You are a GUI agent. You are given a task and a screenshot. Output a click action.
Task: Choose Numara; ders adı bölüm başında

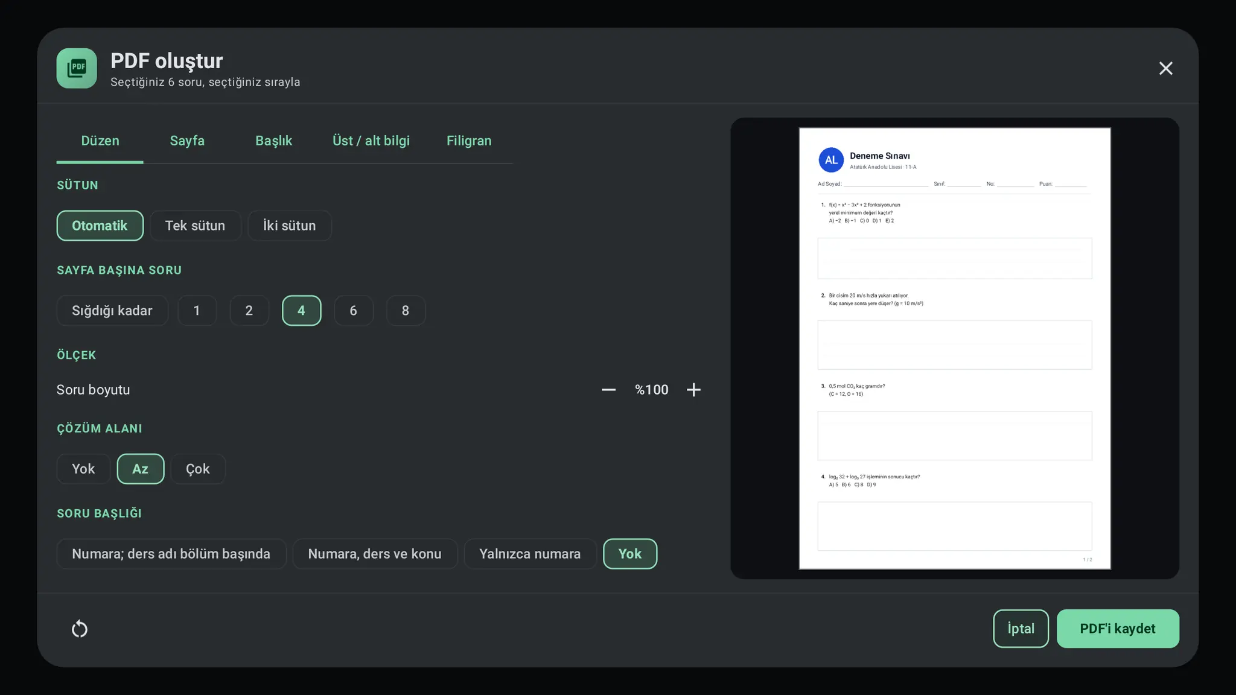tap(171, 554)
